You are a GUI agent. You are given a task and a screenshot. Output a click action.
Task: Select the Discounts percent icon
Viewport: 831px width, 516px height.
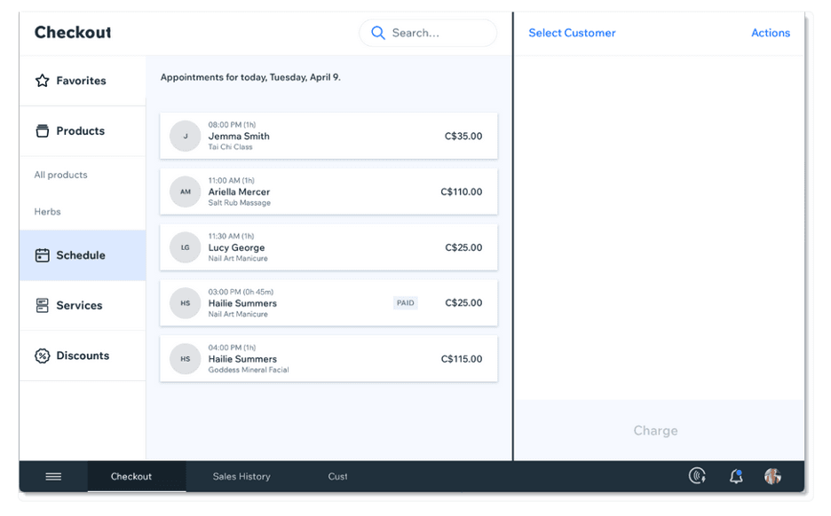pyautogui.click(x=43, y=356)
